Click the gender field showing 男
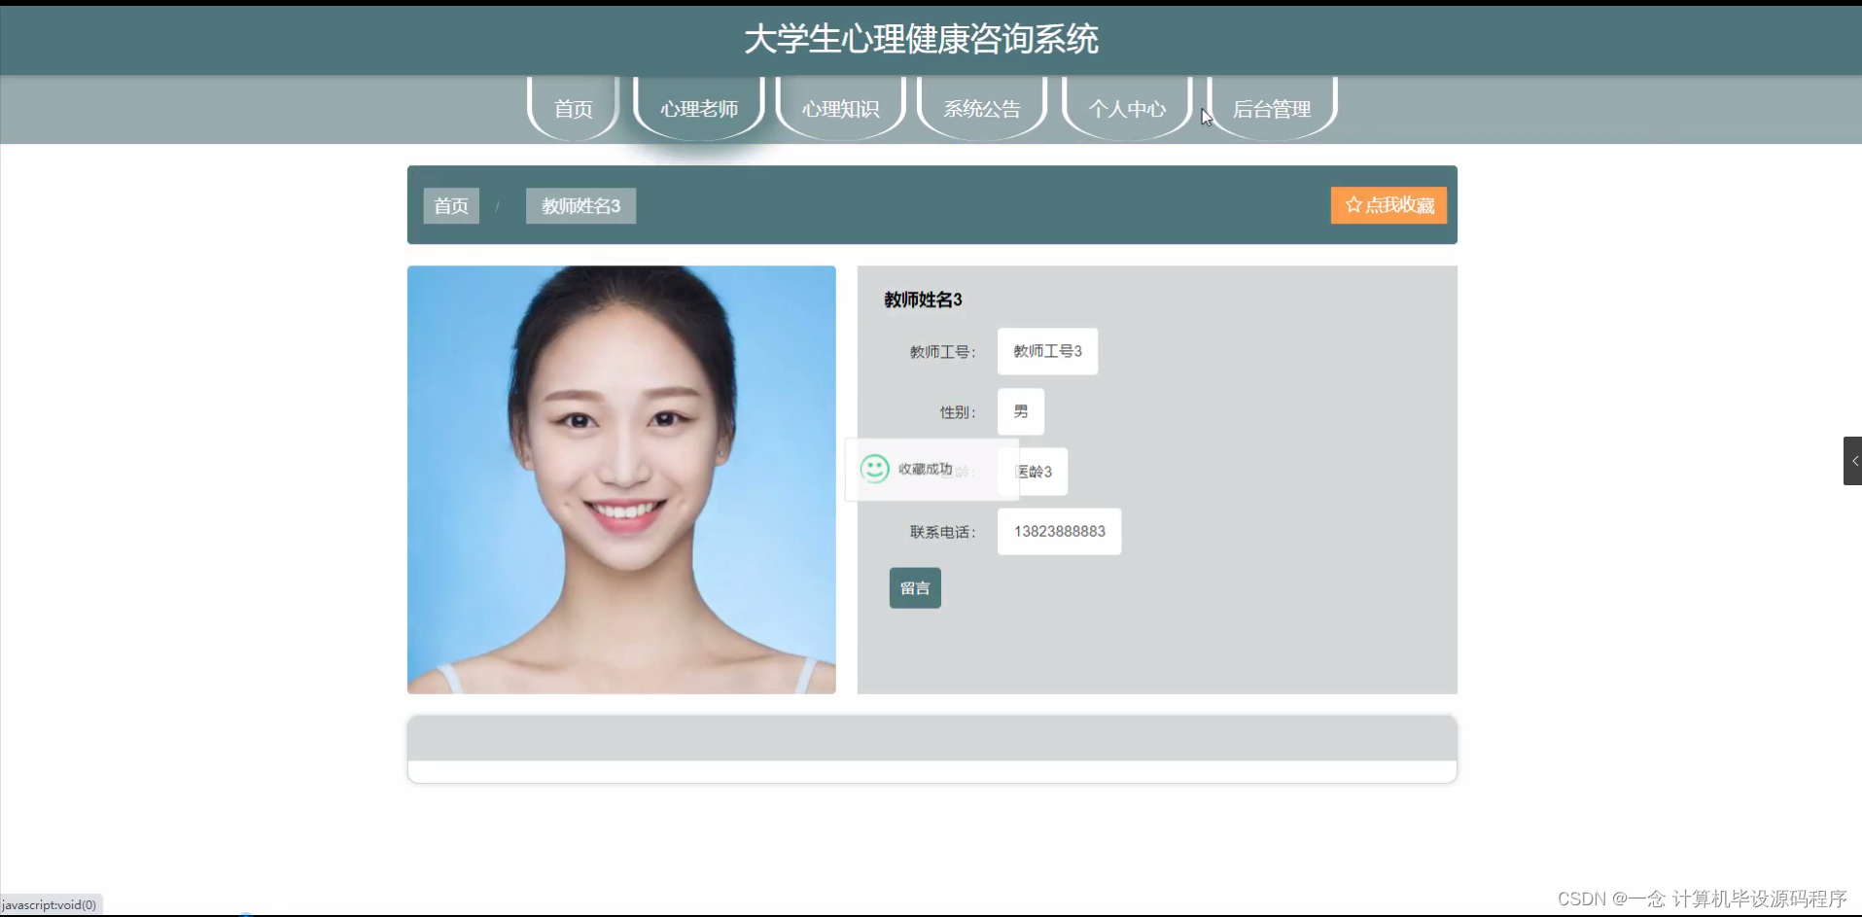The image size is (1862, 917). click(1020, 411)
